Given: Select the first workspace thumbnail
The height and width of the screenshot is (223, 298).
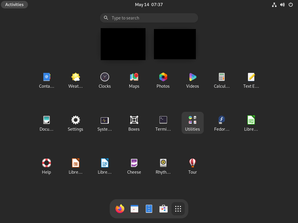Looking at the screenshot, I should pos(123,44).
